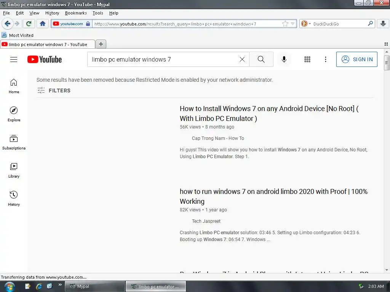Click the browser forward arrow
Viewport: 390px width, 292px height.
pos(17,24)
